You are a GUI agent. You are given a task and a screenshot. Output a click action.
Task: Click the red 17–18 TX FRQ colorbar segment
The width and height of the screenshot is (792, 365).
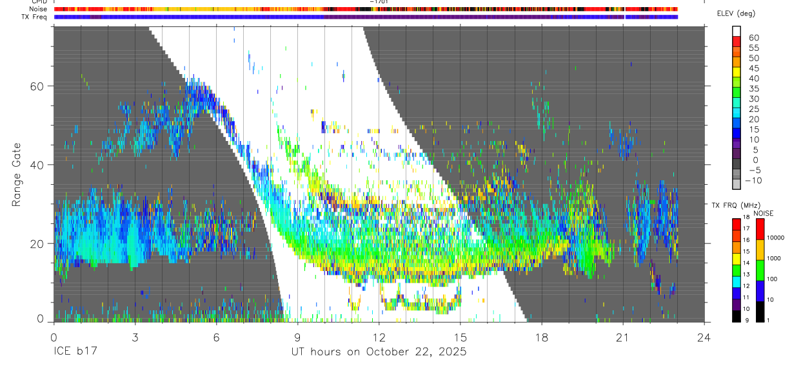click(x=737, y=225)
